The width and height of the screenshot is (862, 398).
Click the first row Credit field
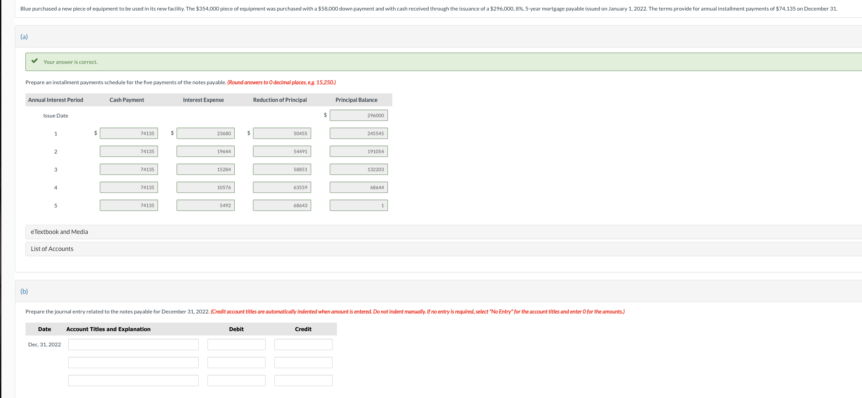303,345
